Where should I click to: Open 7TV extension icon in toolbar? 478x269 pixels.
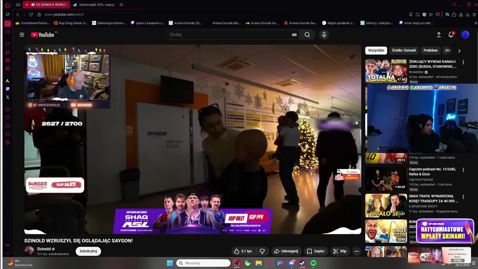[x=447, y=14]
